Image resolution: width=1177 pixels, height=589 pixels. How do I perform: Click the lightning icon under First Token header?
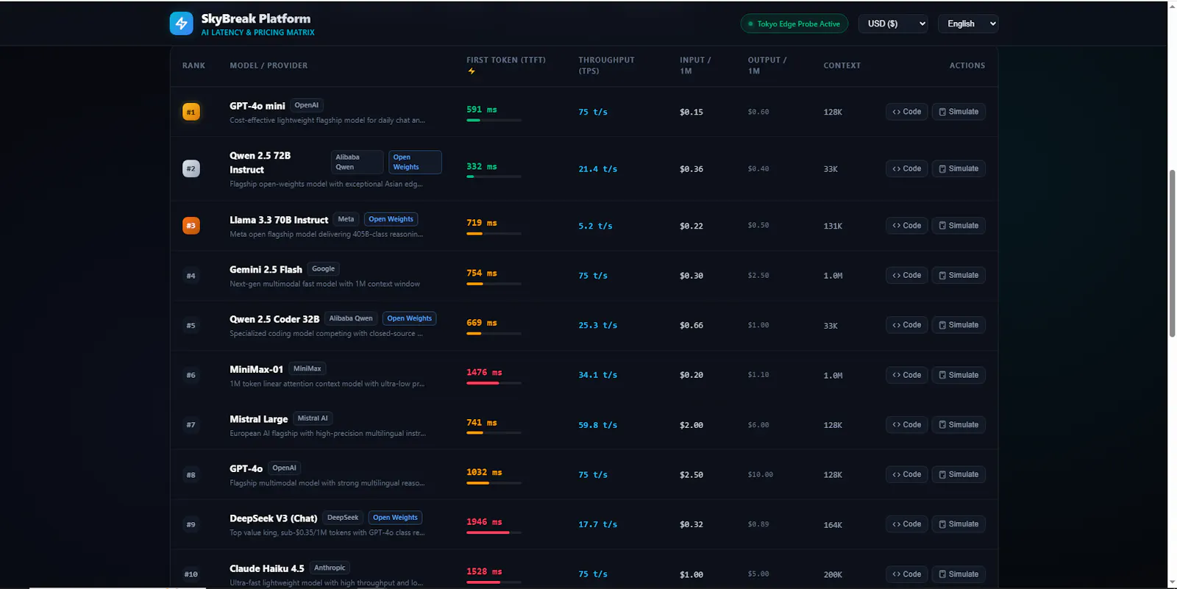click(472, 71)
